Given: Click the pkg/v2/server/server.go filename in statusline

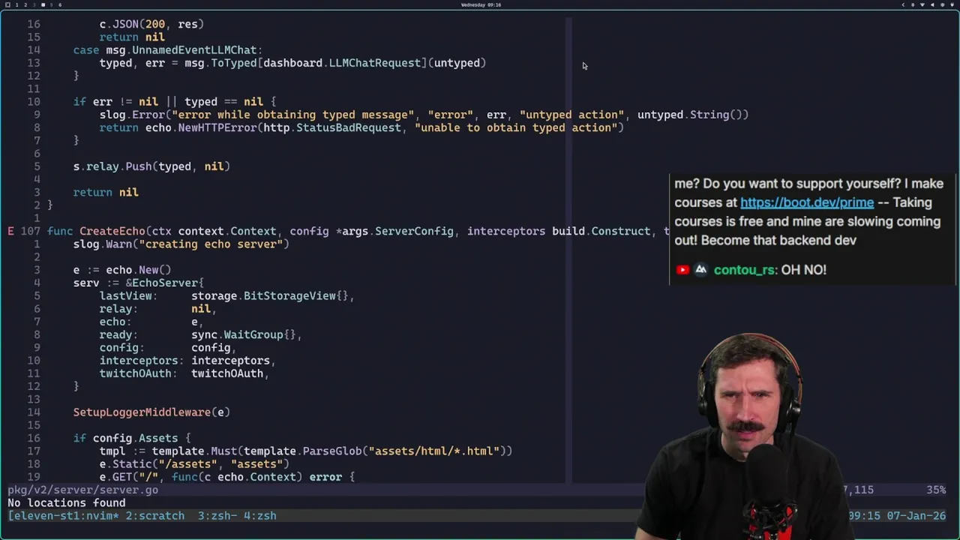Looking at the screenshot, I should click(x=83, y=490).
